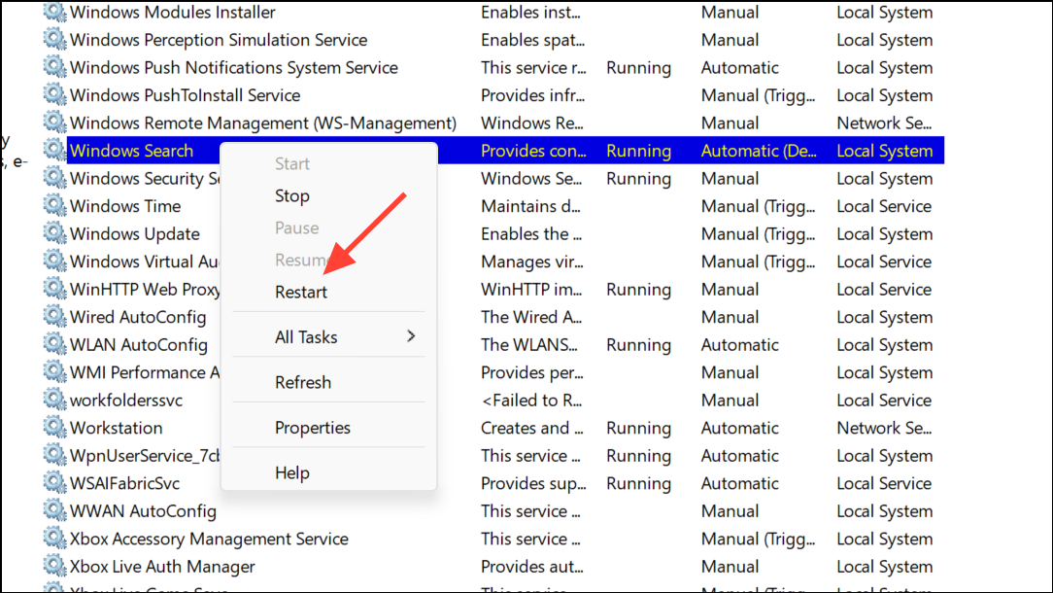The width and height of the screenshot is (1053, 593).
Task: Click gear icon beside WSAIFabricSvc
Action: pos(55,482)
